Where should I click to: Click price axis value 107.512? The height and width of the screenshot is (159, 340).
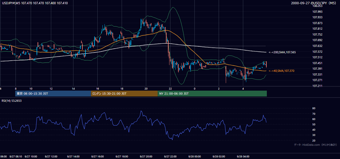point(317,57)
